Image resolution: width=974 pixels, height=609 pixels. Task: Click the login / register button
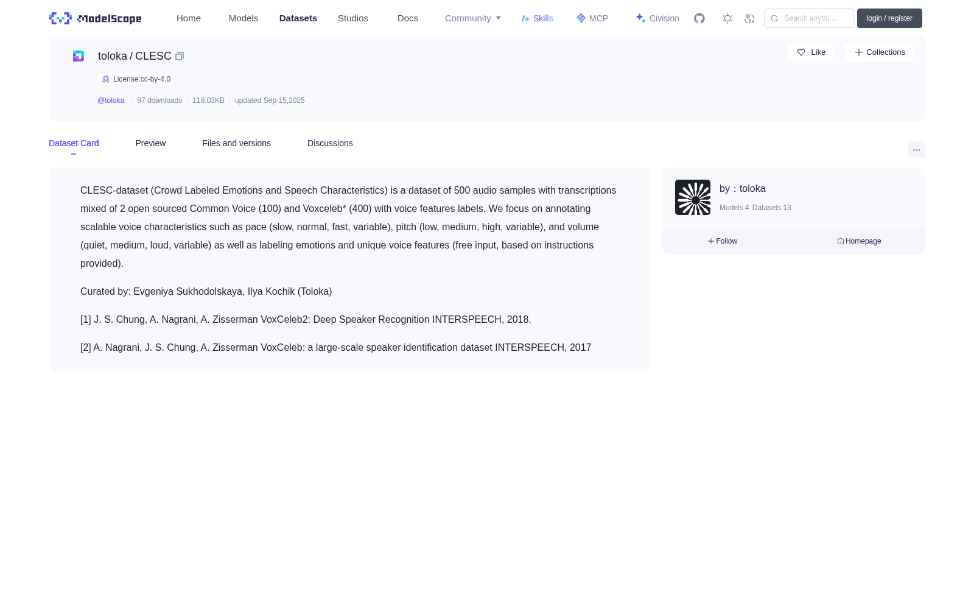pyautogui.click(x=889, y=18)
